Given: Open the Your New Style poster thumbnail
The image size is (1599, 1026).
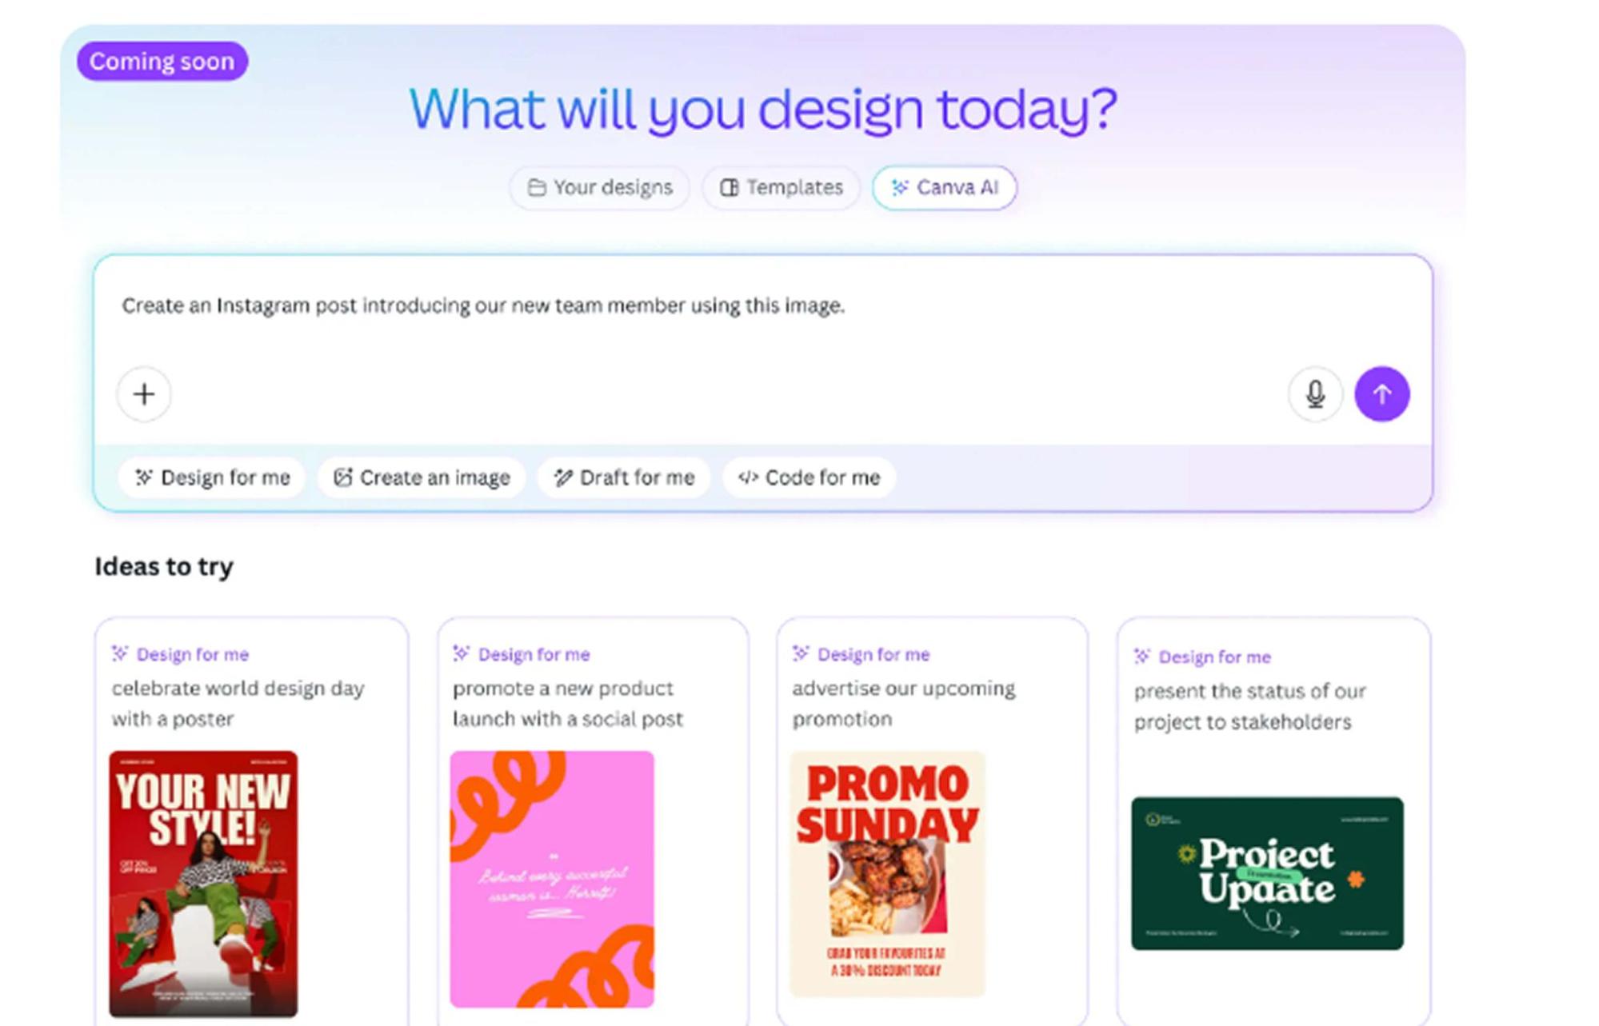Looking at the screenshot, I should (x=203, y=884).
